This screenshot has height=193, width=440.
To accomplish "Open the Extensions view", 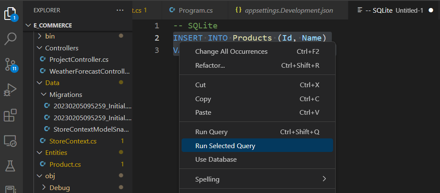I will click(11, 115).
